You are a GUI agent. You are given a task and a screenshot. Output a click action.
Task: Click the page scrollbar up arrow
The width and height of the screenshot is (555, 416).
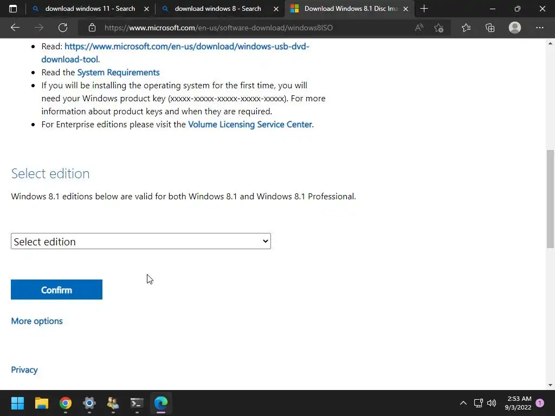click(x=550, y=43)
